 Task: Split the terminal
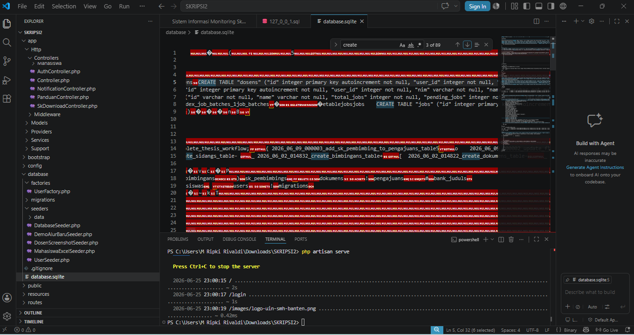pyautogui.click(x=501, y=239)
